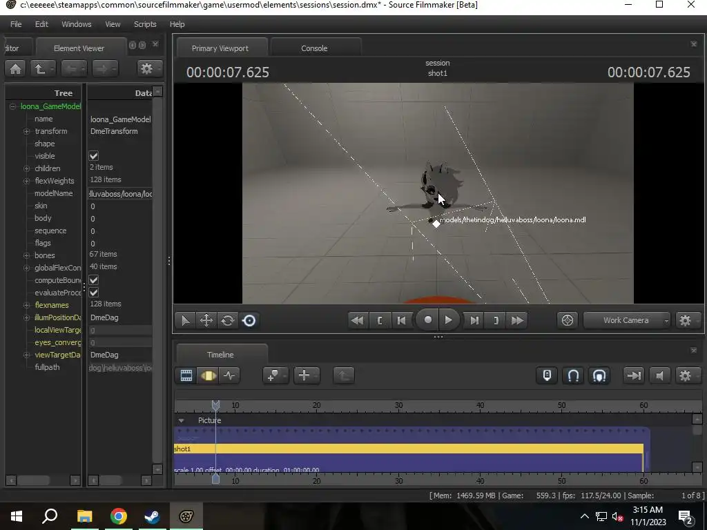Open Element Viewer gear settings
The image size is (707, 530).
(x=148, y=69)
